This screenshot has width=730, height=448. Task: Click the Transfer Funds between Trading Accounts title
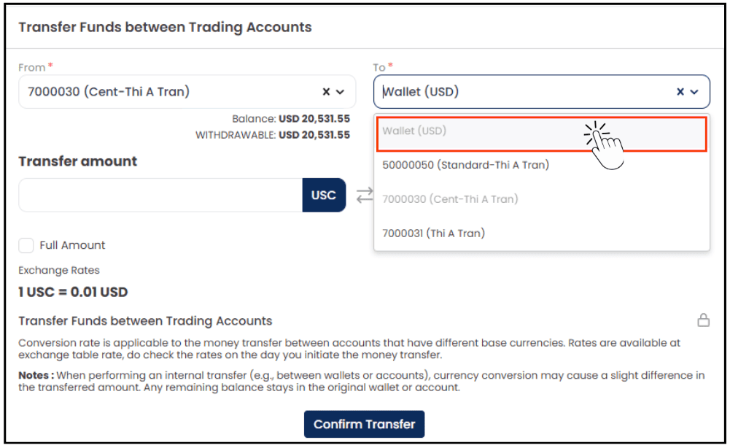click(x=165, y=27)
